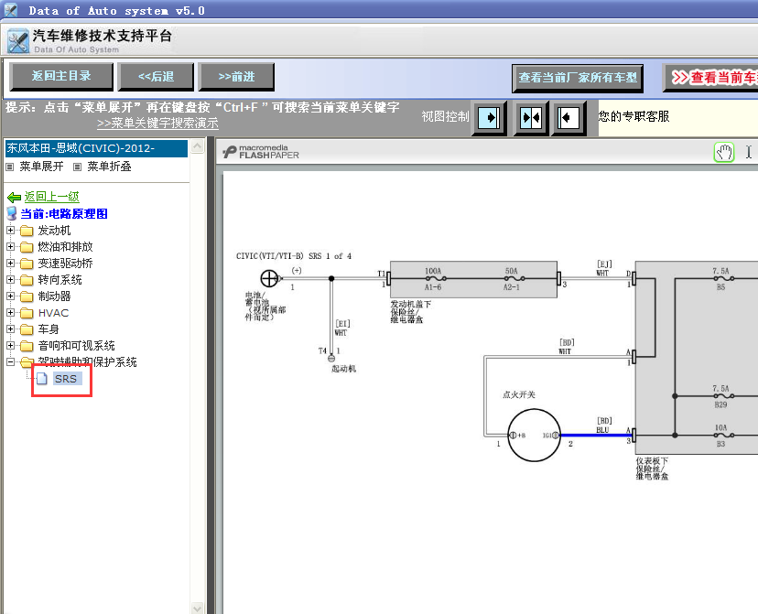Click the 东风本田-思域(CIVIC)-2012- header
The height and width of the screenshot is (614, 758).
click(96, 148)
